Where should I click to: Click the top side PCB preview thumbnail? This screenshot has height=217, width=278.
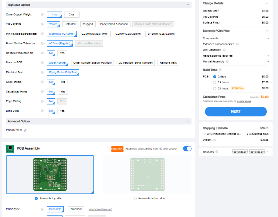tap(50, 174)
